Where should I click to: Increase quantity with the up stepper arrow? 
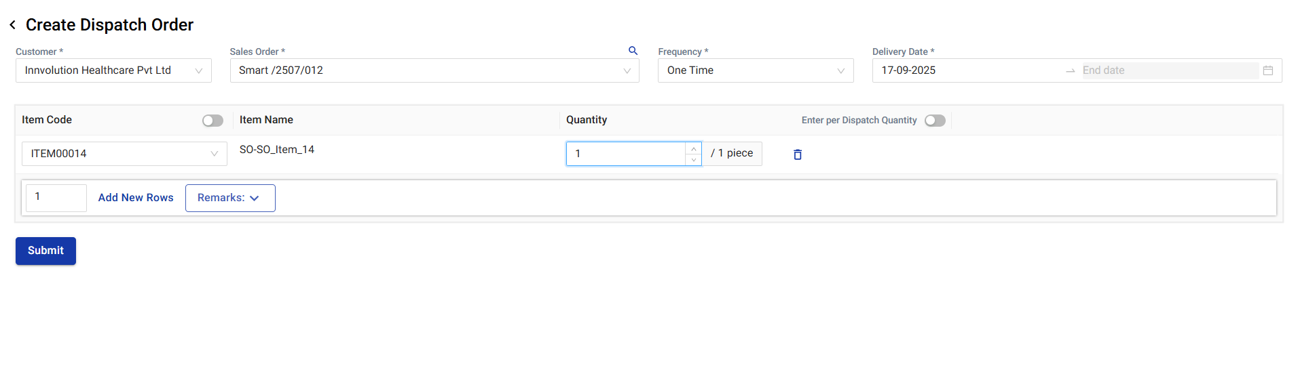pos(693,148)
